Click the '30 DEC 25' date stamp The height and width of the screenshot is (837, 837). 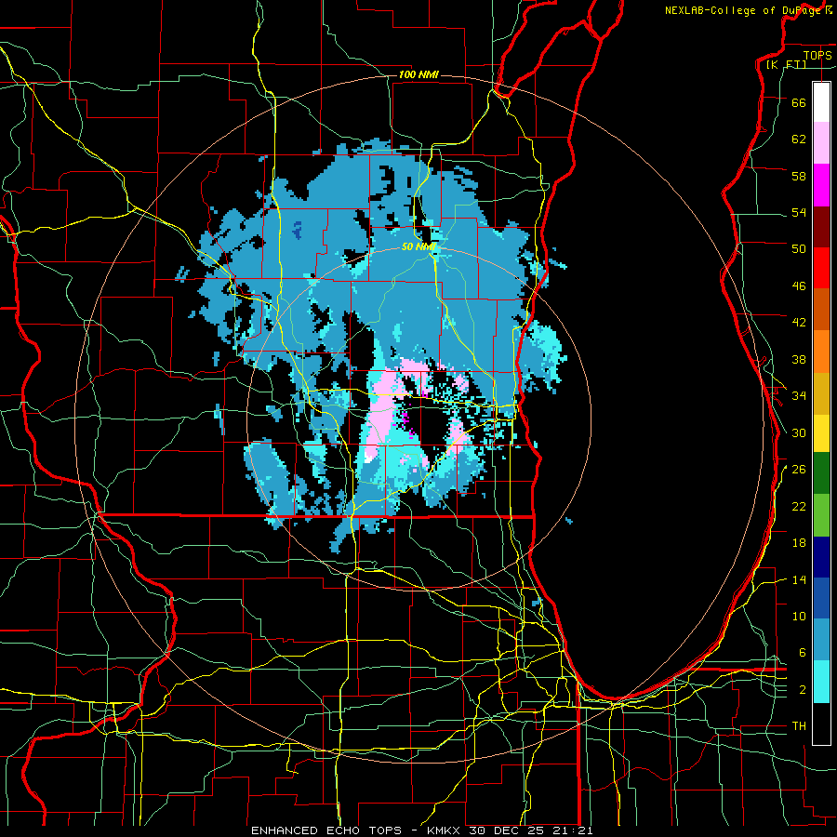click(x=510, y=830)
